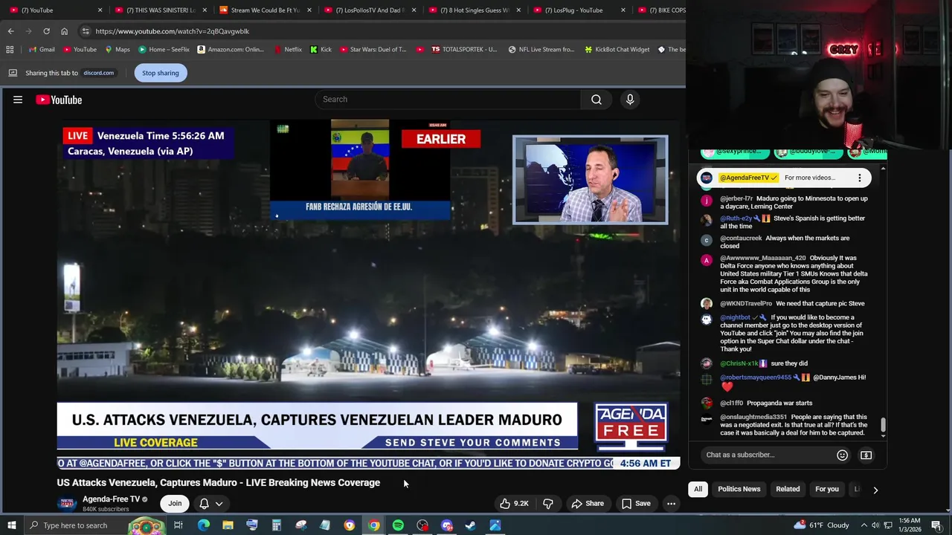Select the All filter chip

[698, 489]
